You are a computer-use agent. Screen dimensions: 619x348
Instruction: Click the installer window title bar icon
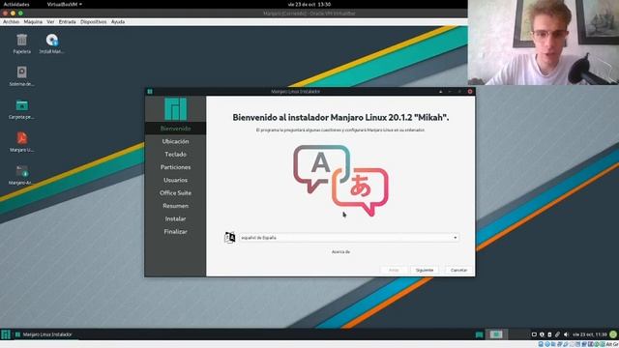[x=150, y=92]
